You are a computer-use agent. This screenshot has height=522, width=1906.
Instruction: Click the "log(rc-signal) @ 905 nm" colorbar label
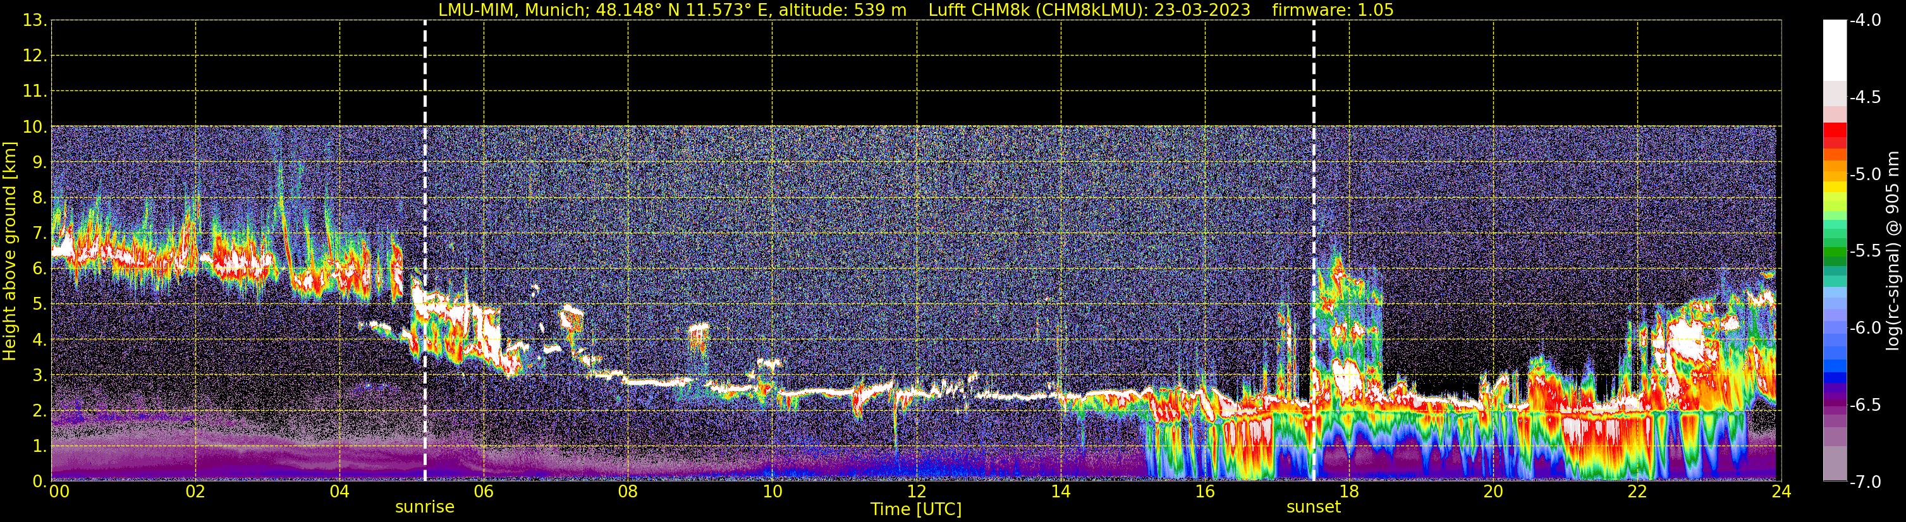click(x=1893, y=251)
